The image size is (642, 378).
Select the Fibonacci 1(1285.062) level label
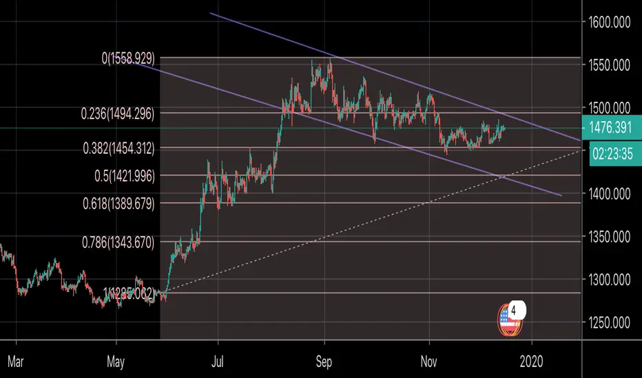pos(129,293)
